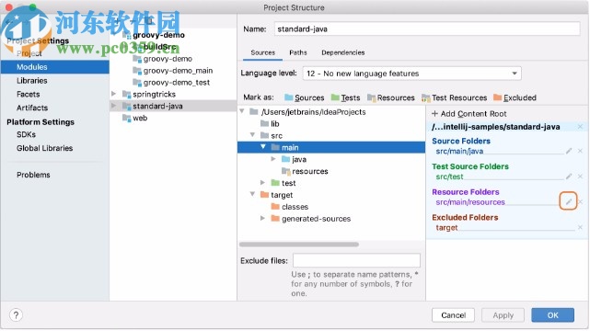Viewport: 590px width, 331px height.
Task: Mark selected folder as Resources
Action: [391, 97]
